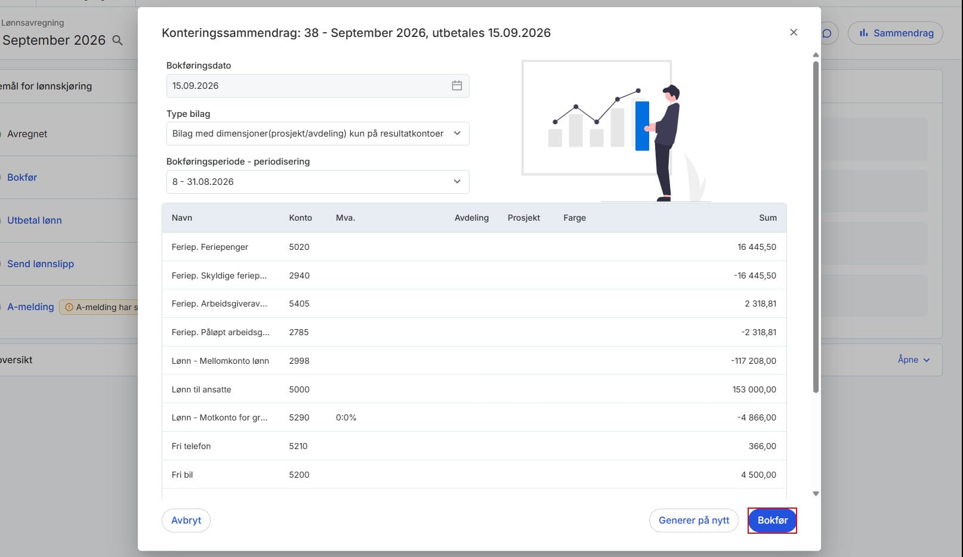Viewport: 963px width, 557px height.
Task: Click the Avdeling column header
Action: (x=471, y=218)
